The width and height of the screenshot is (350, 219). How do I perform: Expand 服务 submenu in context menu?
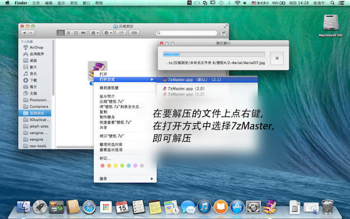click(x=125, y=179)
